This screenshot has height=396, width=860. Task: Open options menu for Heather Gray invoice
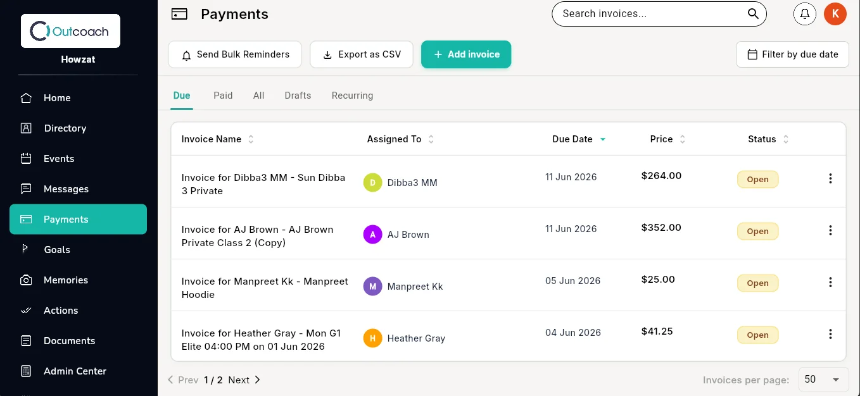[830, 335]
